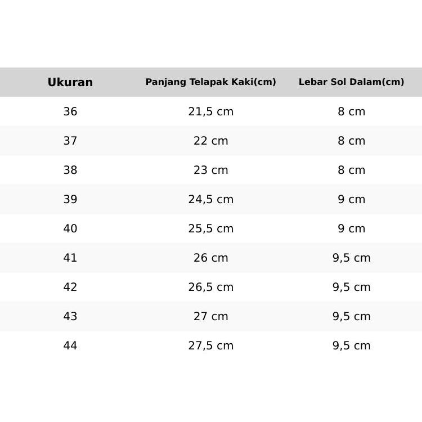Click the Ukuran column header
Screen dimensions: 422x422
tap(70, 82)
